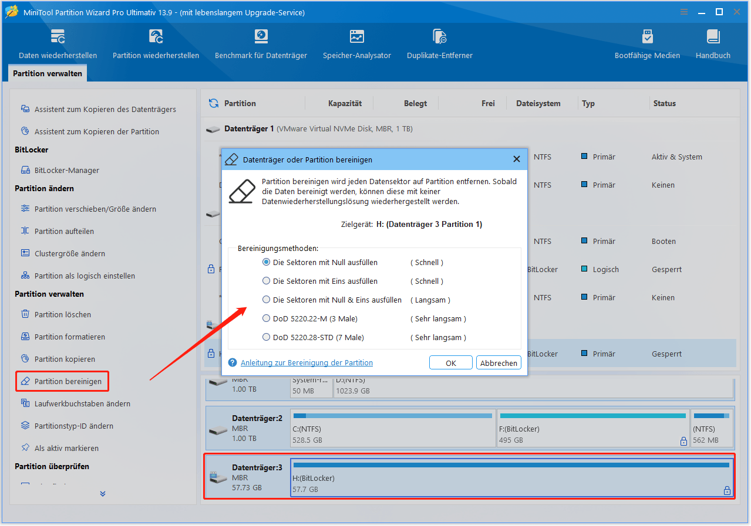Choose Clustergröße ändern

click(x=63, y=253)
